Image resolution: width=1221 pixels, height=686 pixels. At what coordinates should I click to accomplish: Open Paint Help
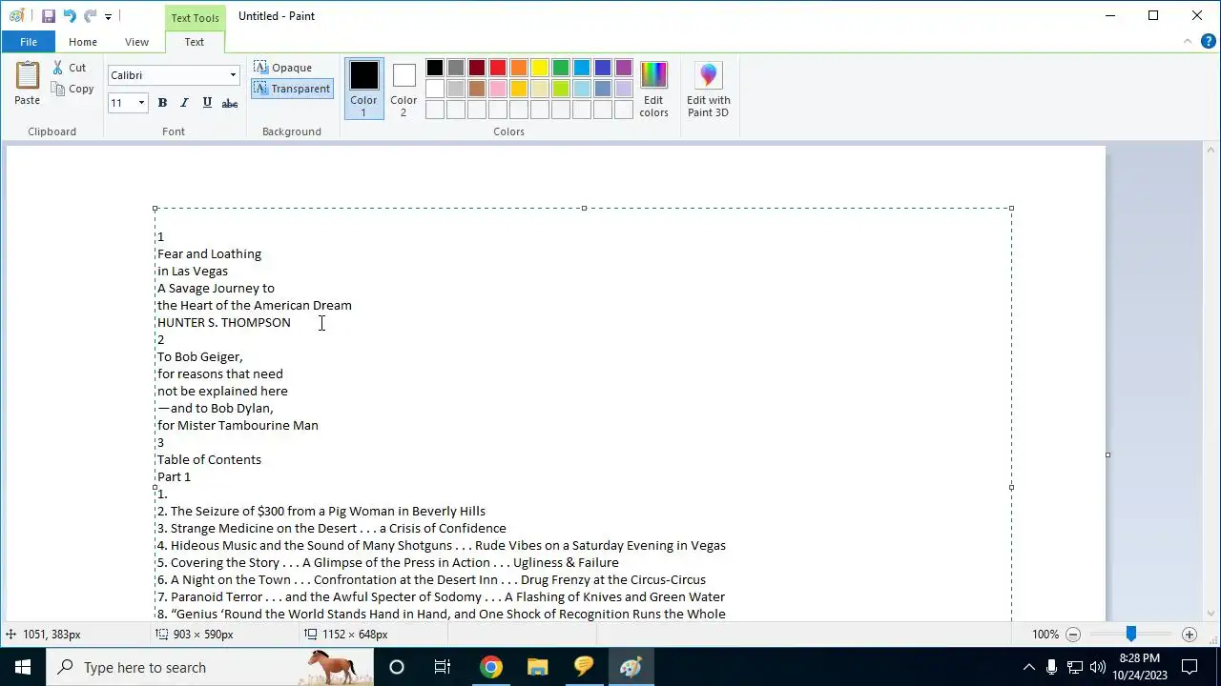1209,41
